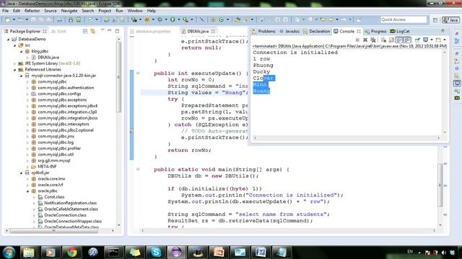
Task: Open the Refactor menu
Action: click(x=32, y=11)
